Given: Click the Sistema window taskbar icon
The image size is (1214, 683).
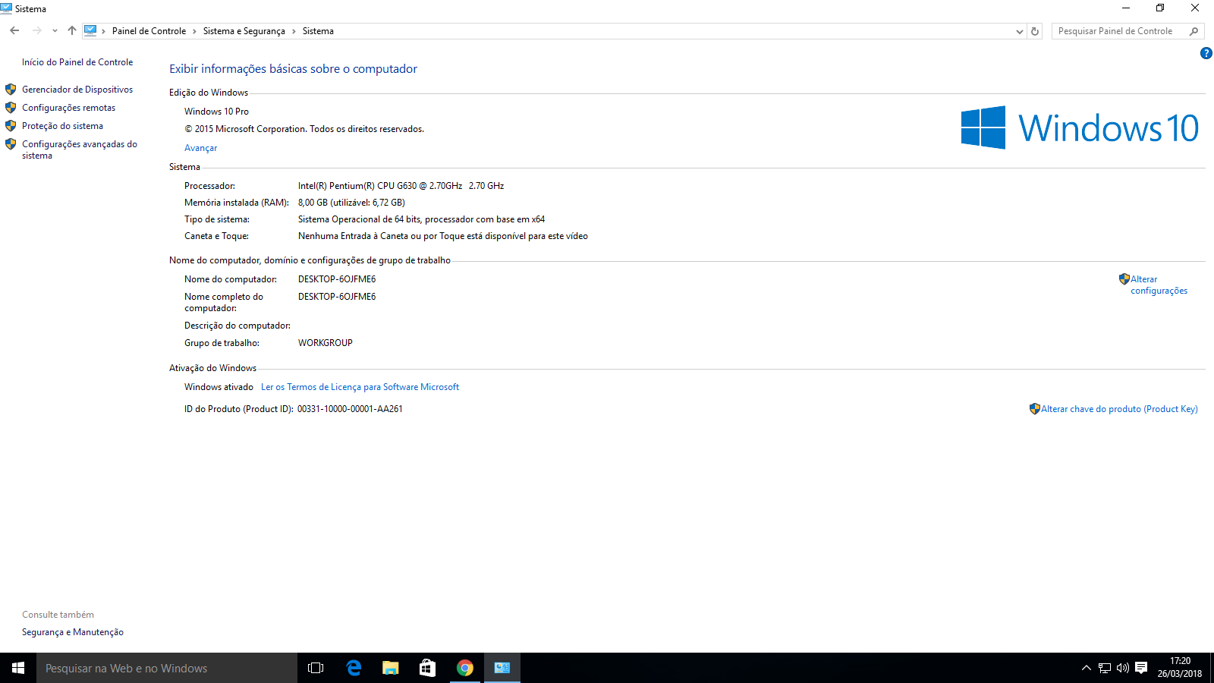Looking at the screenshot, I should (x=502, y=668).
